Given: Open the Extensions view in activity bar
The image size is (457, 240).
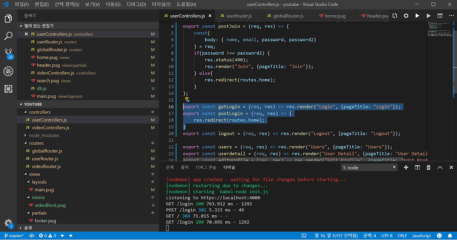Looking at the screenshot, I should pyautogui.click(x=8, y=89).
